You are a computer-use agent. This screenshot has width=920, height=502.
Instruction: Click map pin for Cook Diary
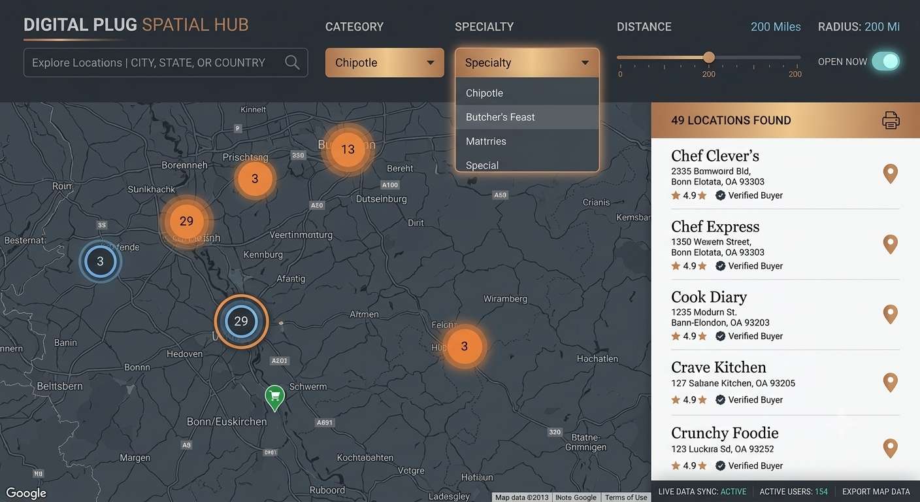pos(890,314)
